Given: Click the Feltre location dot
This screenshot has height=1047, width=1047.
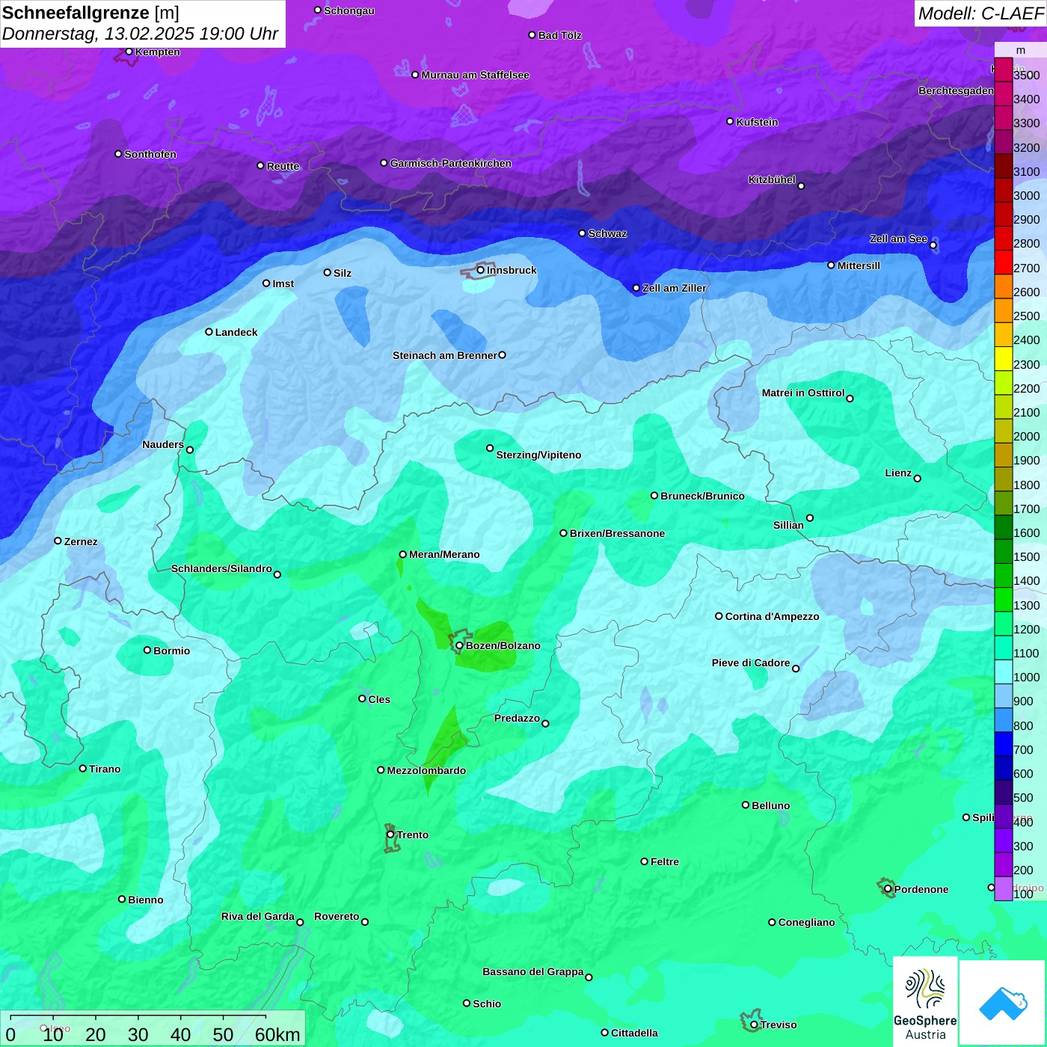Looking at the screenshot, I should coord(644,862).
